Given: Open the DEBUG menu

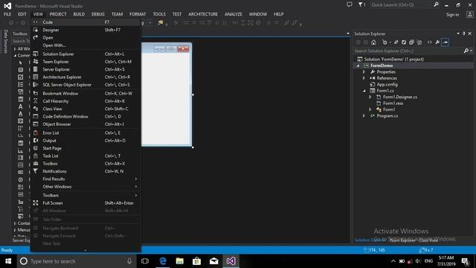Looking at the screenshot, I should click(x=98, y=14).
